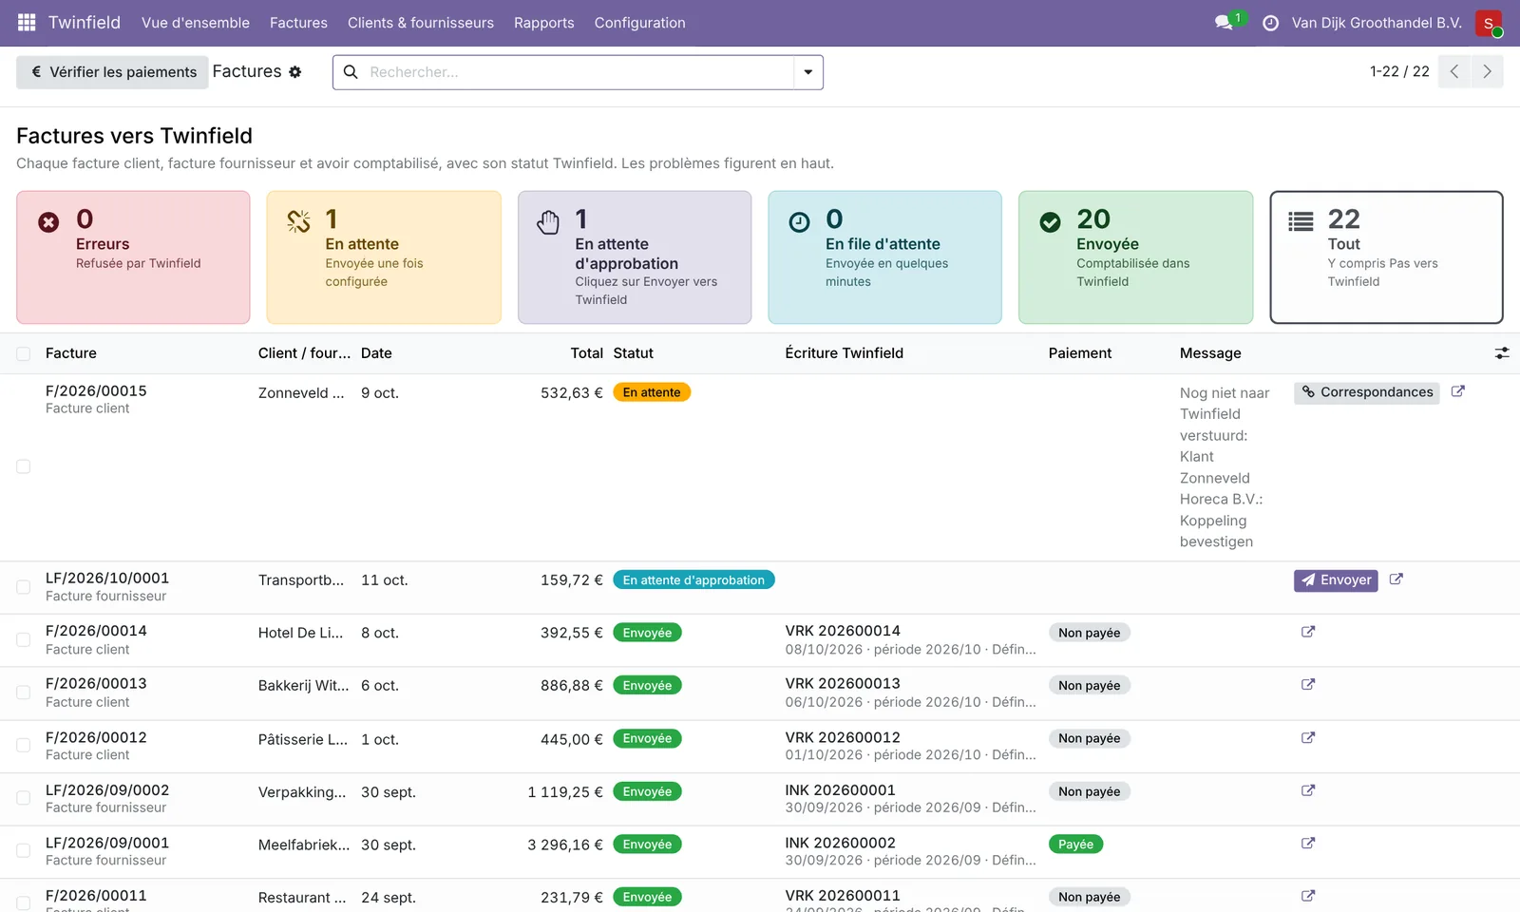Open the Rapports menu
The width and height of the screenshot is (1520, 912).
(x=544, y=23)
